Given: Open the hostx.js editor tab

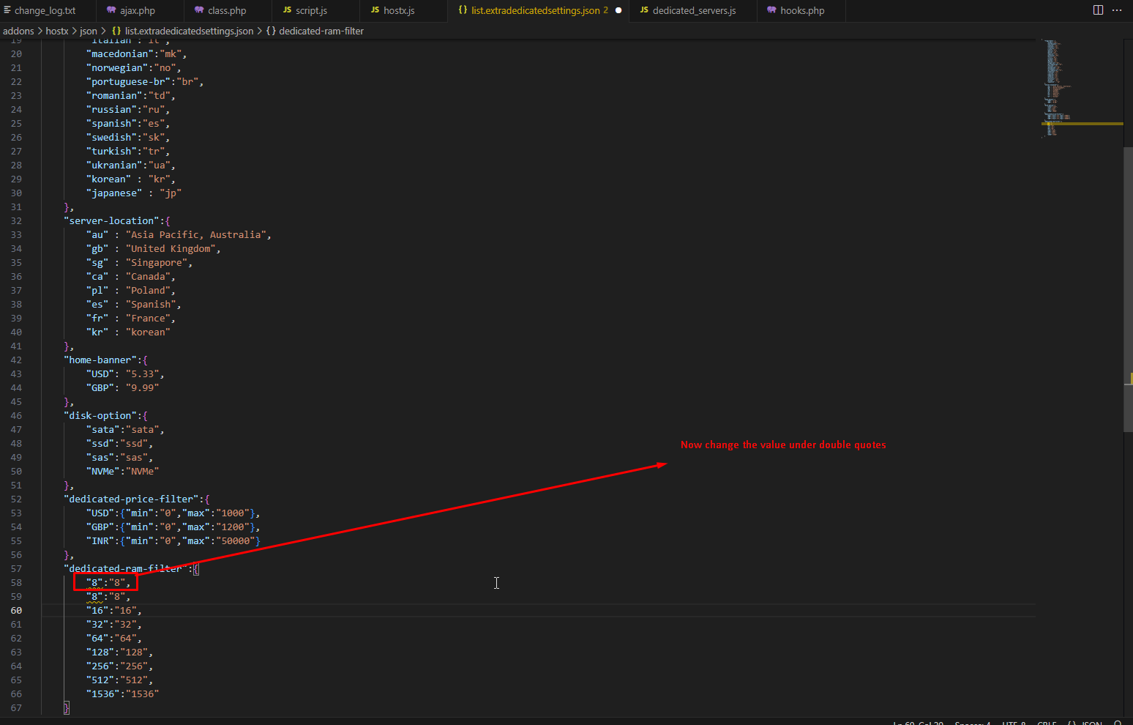Looking at the screenshot, I should [x=399, y=11].
